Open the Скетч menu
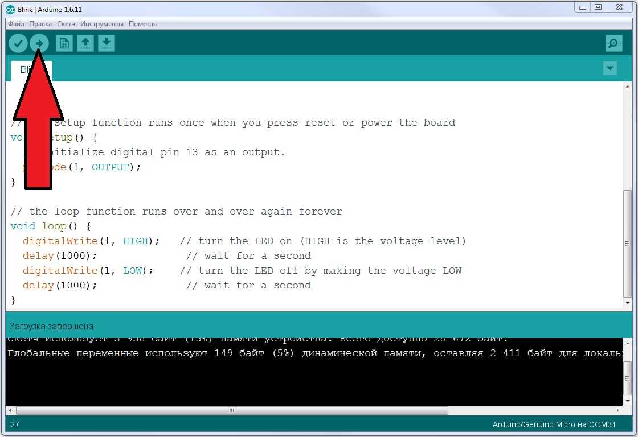 point(66,24)
